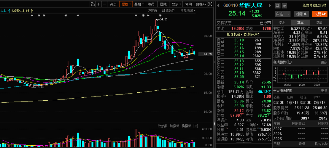Toggle the chart lock padlock icon
Screen dimensions: 329x148
[93, 4]
